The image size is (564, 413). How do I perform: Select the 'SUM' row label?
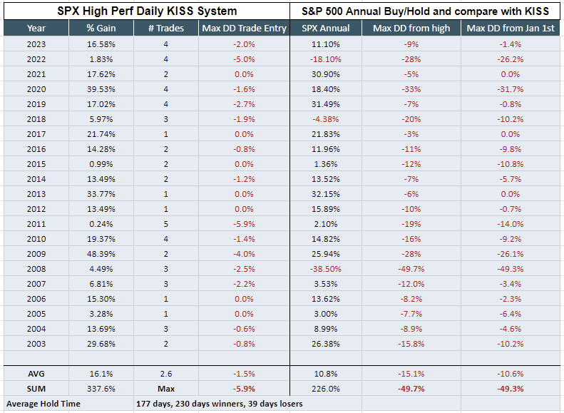(36, 389)
